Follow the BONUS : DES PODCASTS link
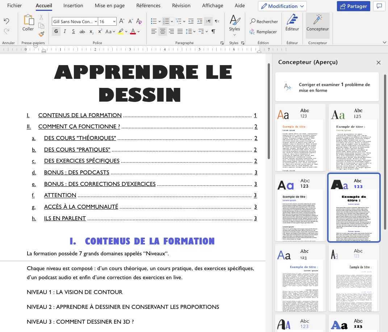Screen dimensions: 388x332 77,173
